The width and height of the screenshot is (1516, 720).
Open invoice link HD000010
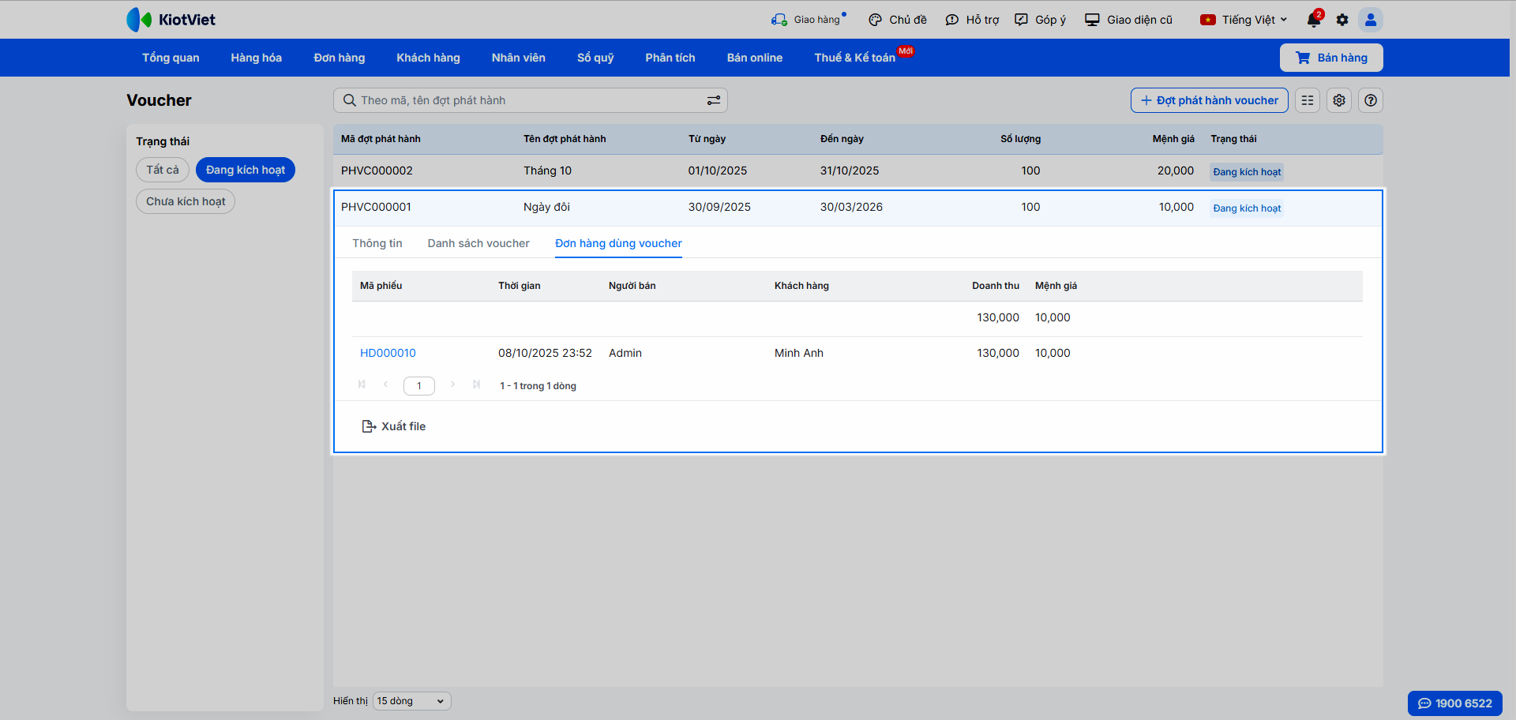pyautogui.click(x=388, y=353)
